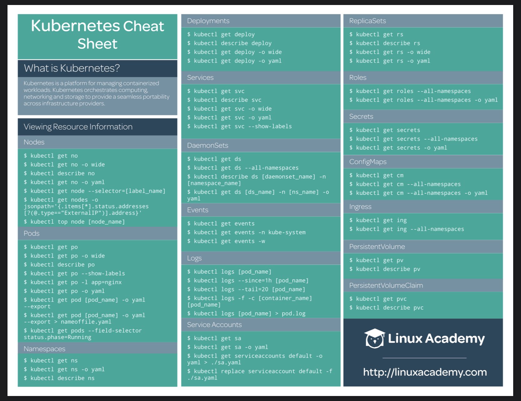Click 'kubectl describe pv' command
521x401 pixels.
[x=385, y=269]
